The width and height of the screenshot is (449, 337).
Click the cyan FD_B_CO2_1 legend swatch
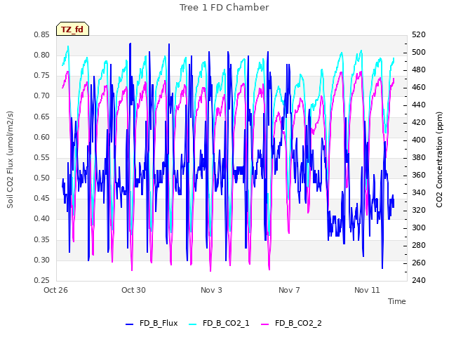(x=193, y=324)
